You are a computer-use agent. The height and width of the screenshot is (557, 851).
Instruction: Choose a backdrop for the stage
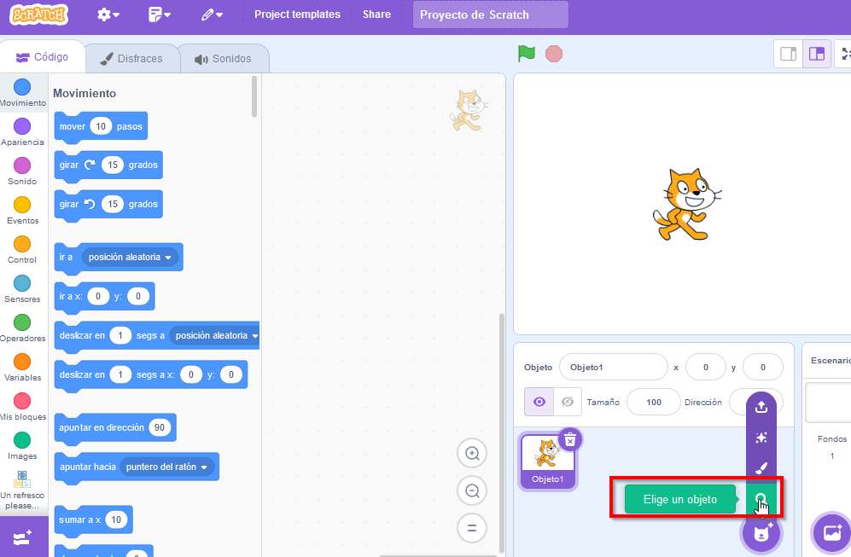pyautogui.click(x=831, y=534)
